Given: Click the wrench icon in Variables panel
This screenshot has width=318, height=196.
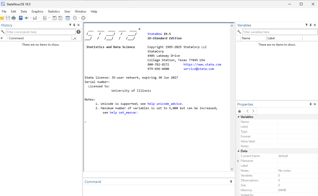Looking at the screenshot, I should [239, 32].
